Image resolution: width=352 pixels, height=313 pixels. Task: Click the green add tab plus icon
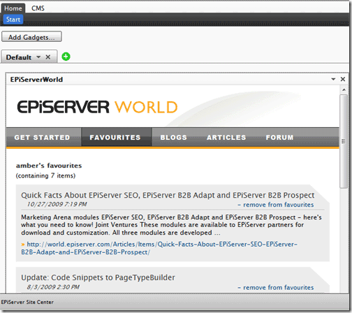66,57
